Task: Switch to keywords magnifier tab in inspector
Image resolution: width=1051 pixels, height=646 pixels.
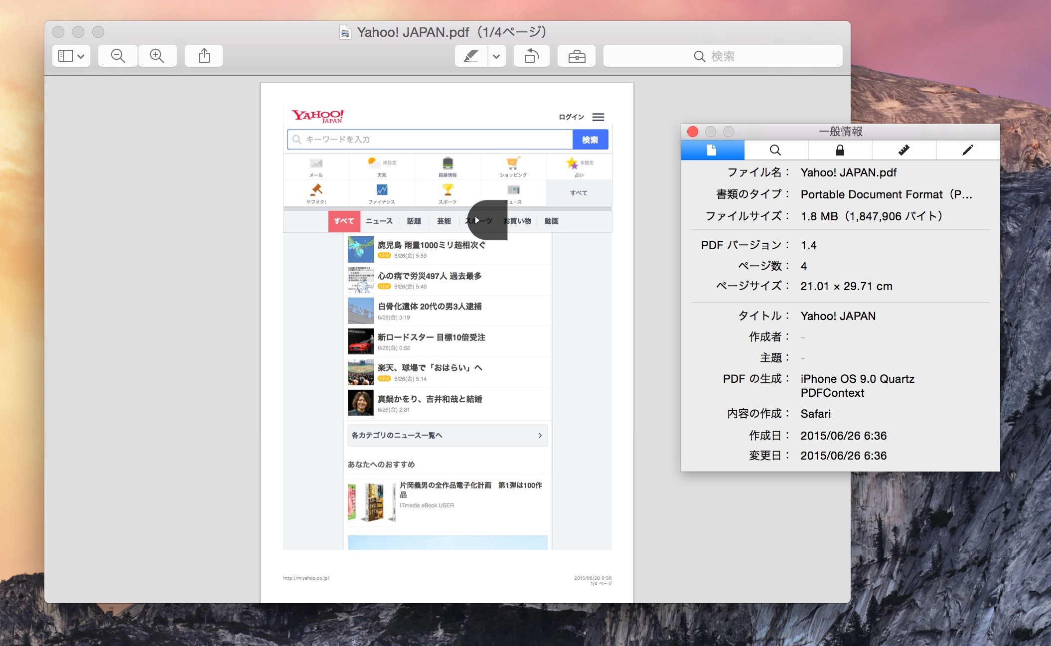Action: coord(775,150)
